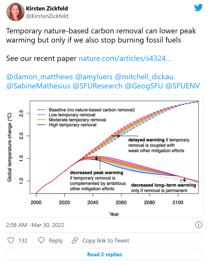209x265 pixels.
Task: Click the Twitter bird logo
Action: (198, 8)
